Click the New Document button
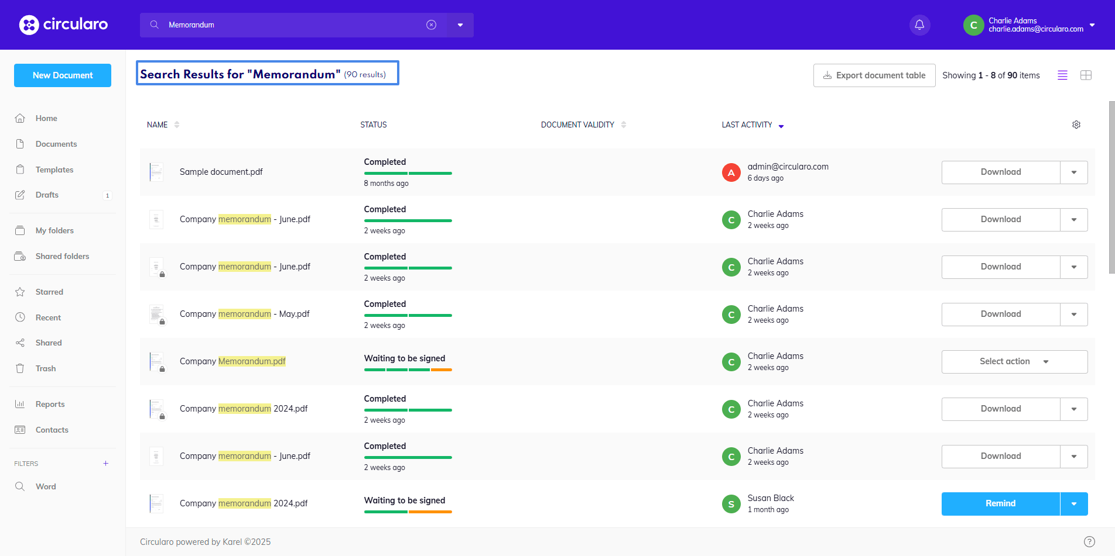Image resolution: width=1115 pixels, height=556 pixels. coord(63,75)
